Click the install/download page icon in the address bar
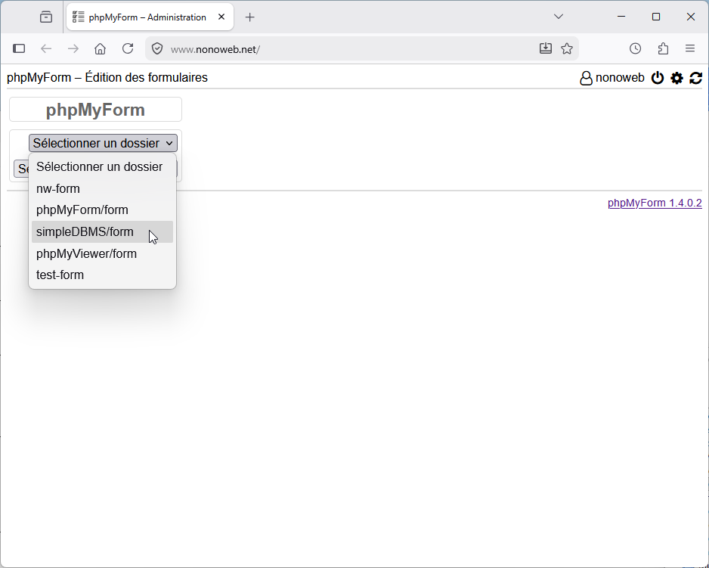Image resolution: width=709 pixels, height=568 pixels. click(546, 48)
